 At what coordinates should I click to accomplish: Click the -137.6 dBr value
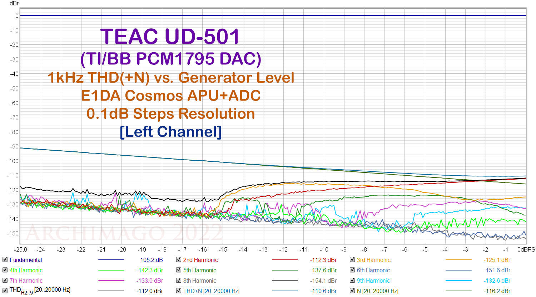coord(323,271)
